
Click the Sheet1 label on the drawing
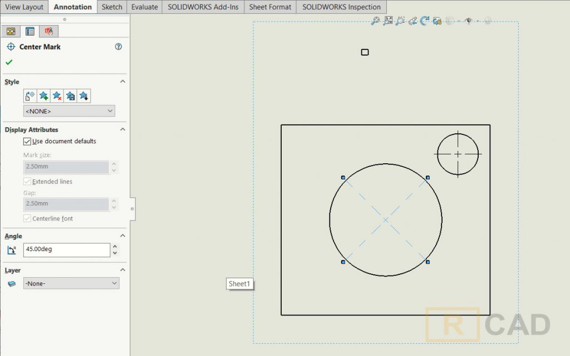click(239, 283)
